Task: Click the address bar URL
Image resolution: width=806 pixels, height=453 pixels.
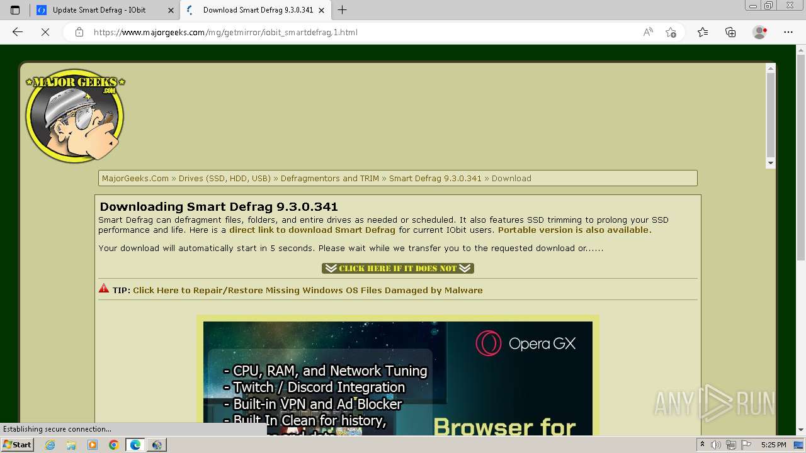Action: tap(225, 32)
